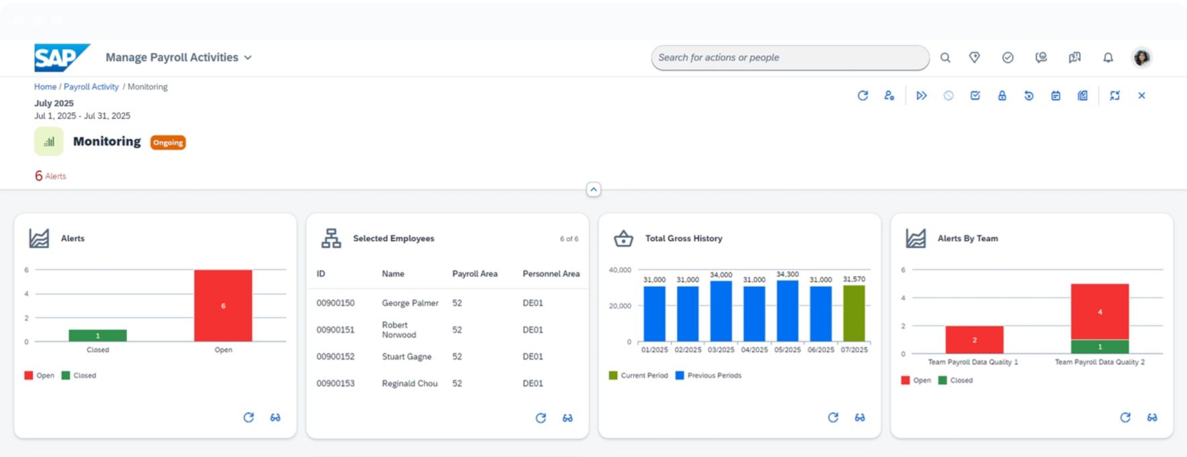
Task: Toggle the Closed legend on Alerts chart
Action: pos(79,376)
